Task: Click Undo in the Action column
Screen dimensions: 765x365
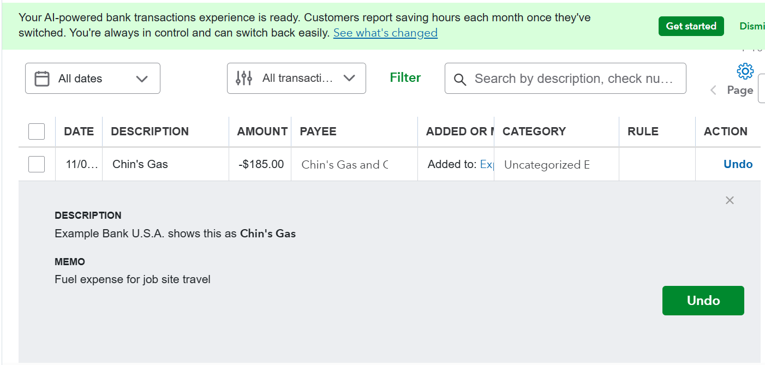Action: point(738,164)
